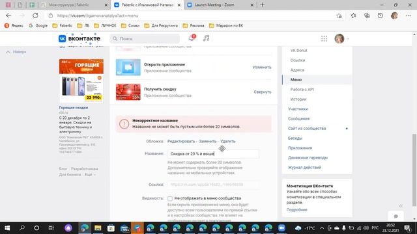The height and width of the screenshot is (234, 417).
Task: Open 'Горящие скидки' ad link
Action: pos(74,108)
